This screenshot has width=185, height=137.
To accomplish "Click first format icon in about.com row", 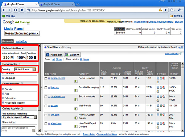I will click(x=158, y=123).
